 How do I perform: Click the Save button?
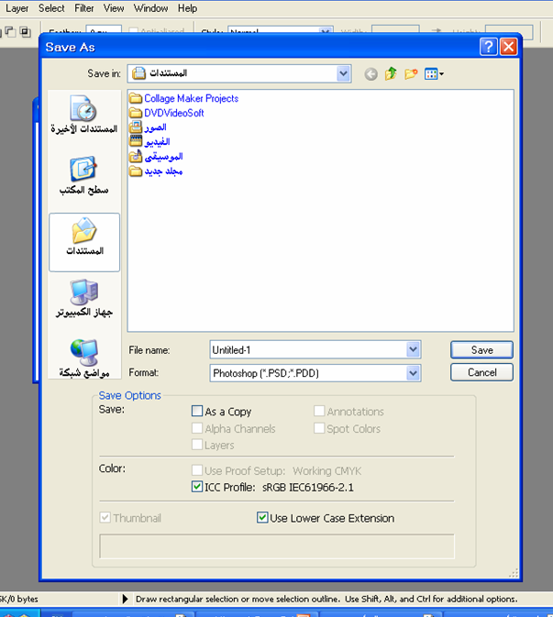pos(481,349)
